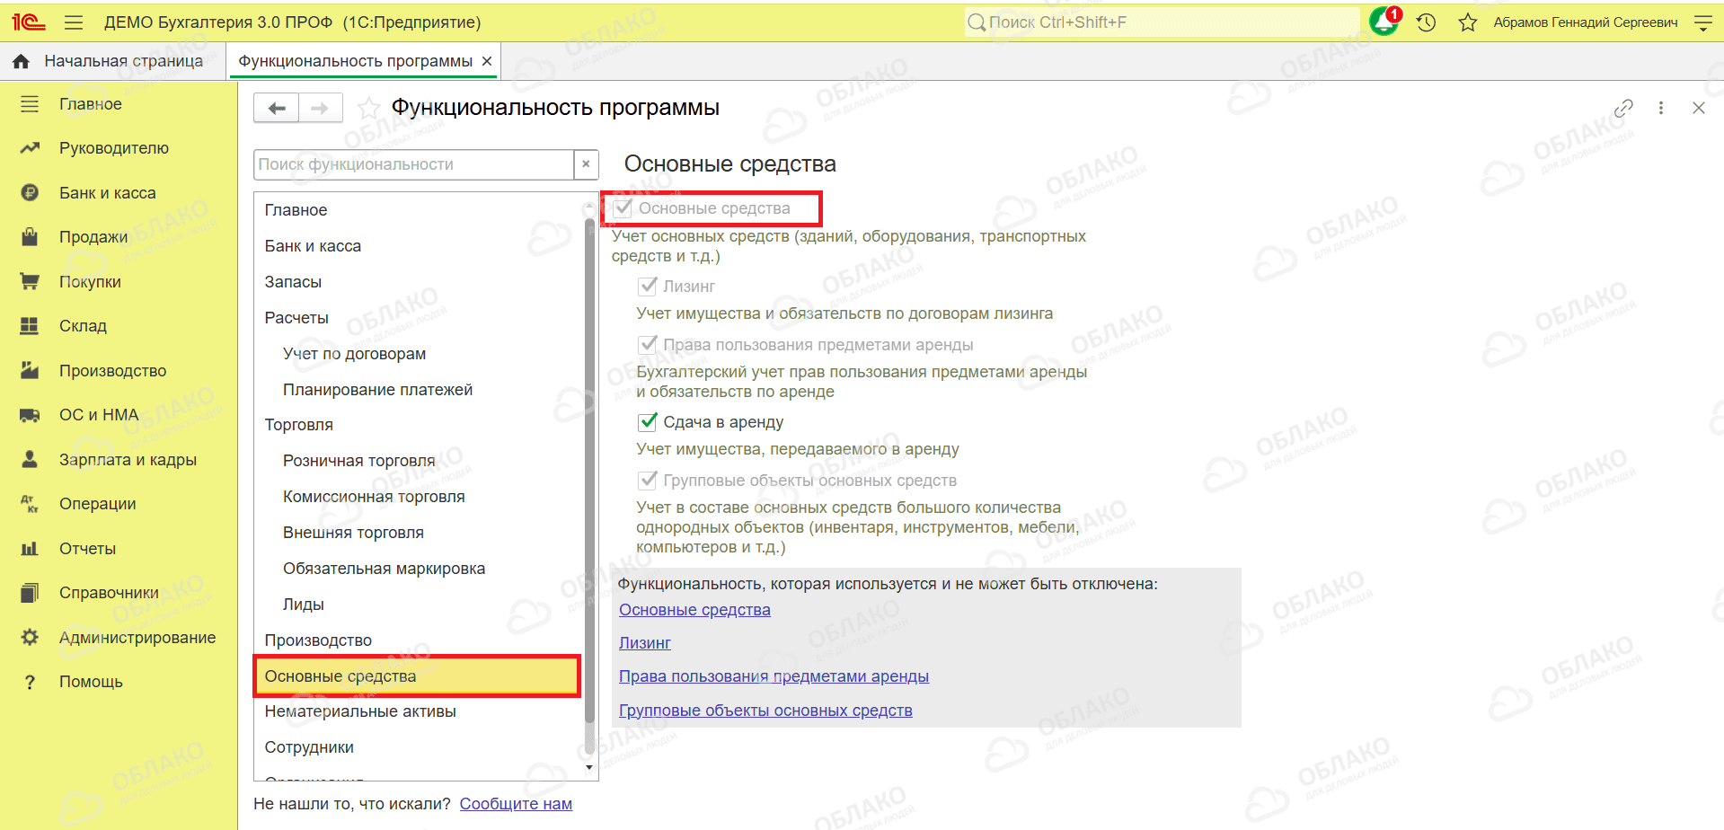This screenshot has height=830, width=1724.
Task: Open the Руководителю section
Action: 114,148
